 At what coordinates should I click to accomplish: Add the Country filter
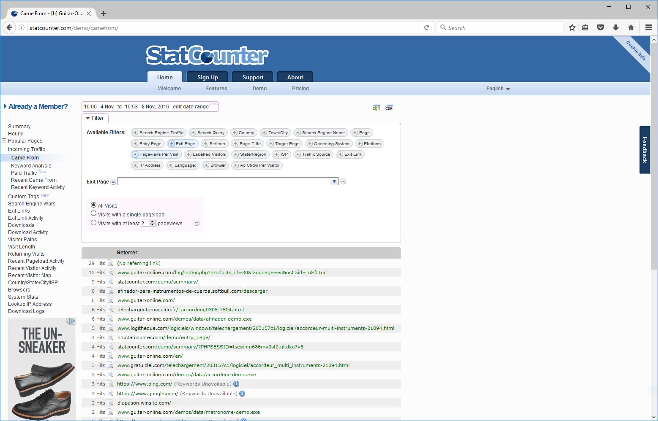[x=244, y=132]
